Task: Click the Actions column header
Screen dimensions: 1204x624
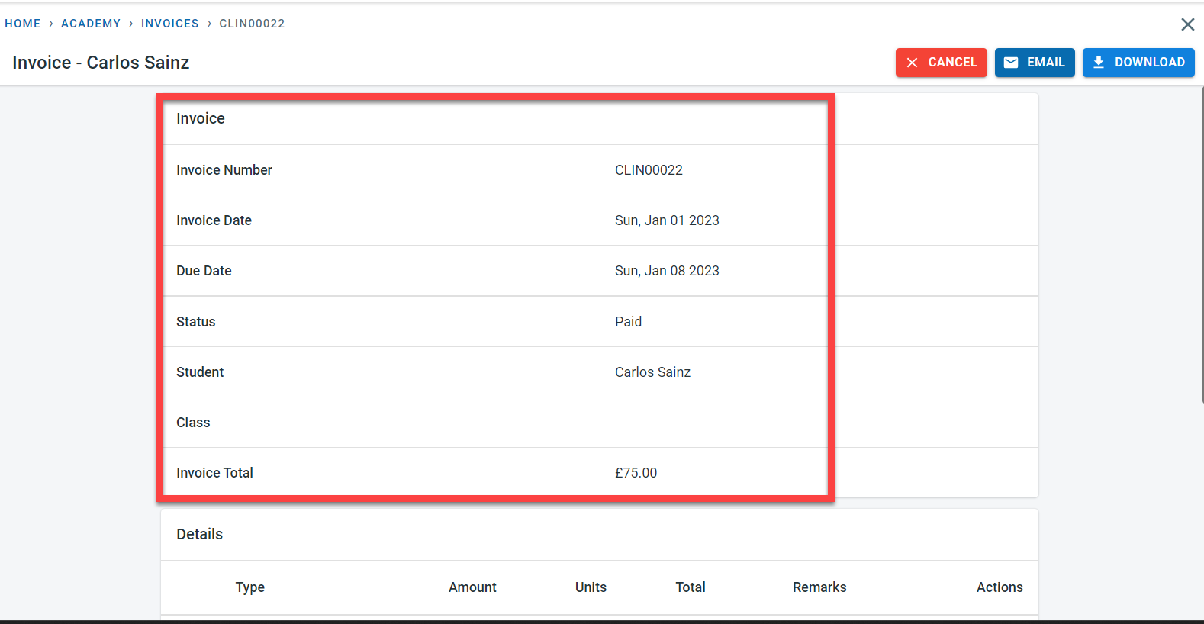Action: pos(1000,587)
